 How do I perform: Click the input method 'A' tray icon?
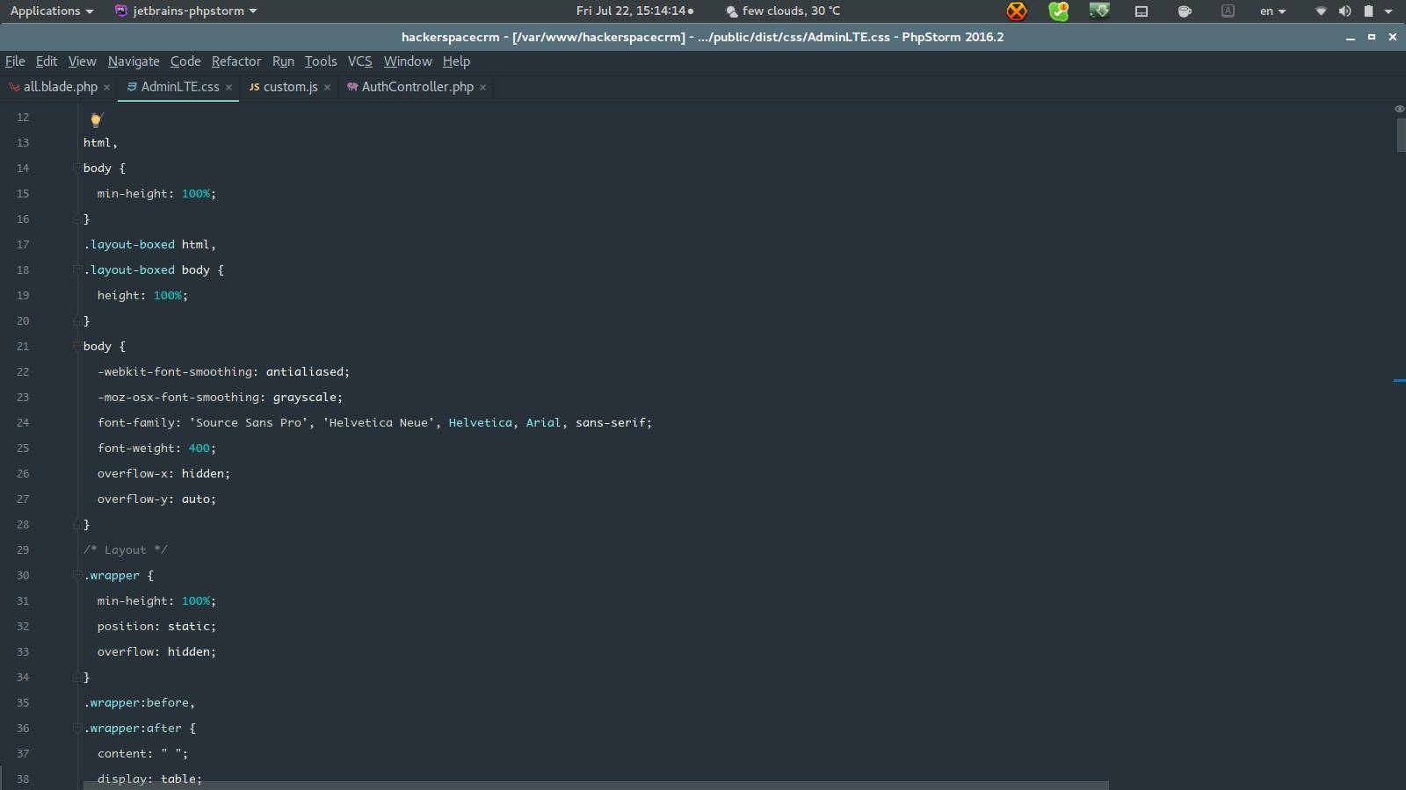coord(1228,11)
